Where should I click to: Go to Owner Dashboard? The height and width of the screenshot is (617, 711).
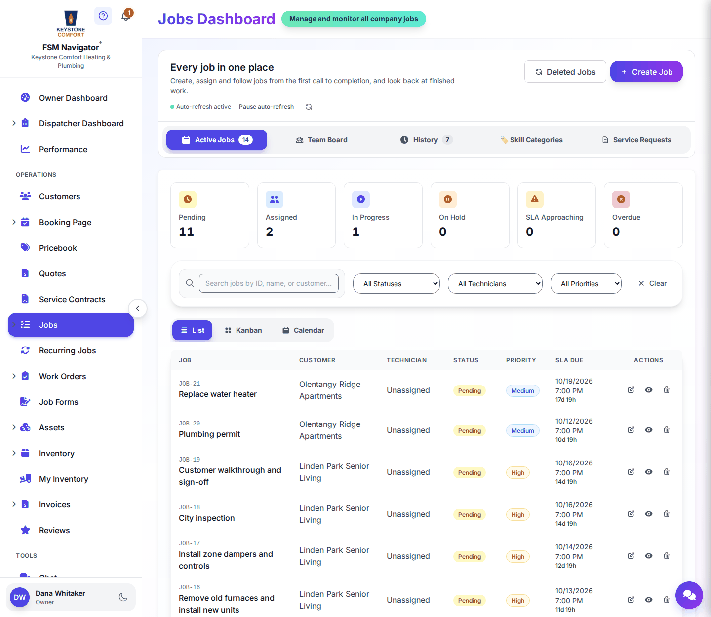coord(71,98)
